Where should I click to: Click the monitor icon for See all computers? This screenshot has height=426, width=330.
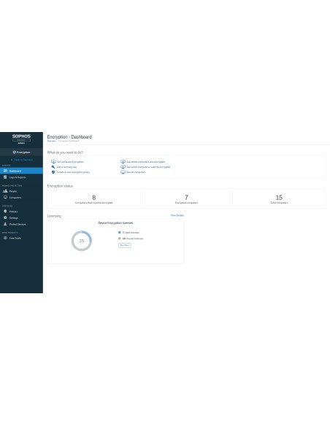[x=123, y=172]
